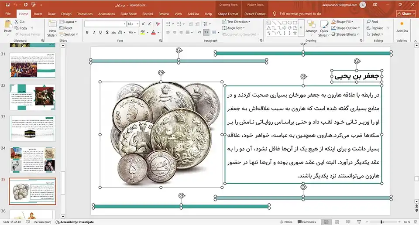Increase list indent level
This screenshot has height=225, width=419.
(x=197, y=24)
